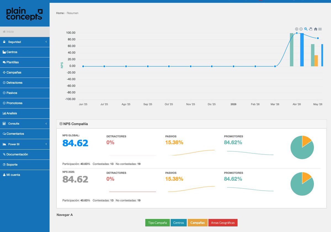
Task: Click the factory icon beside Centros
Action: click(x=4, y=52)
